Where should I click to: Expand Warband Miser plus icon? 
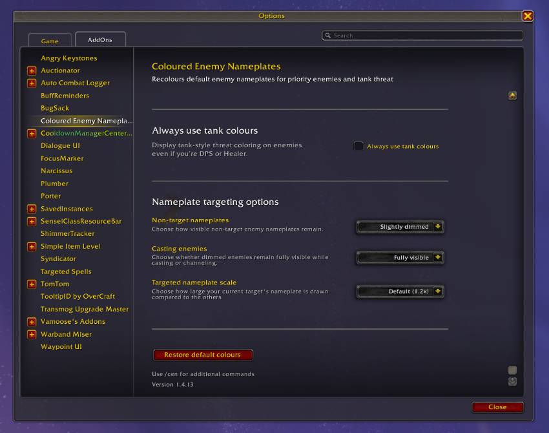(x=32, y=335)
